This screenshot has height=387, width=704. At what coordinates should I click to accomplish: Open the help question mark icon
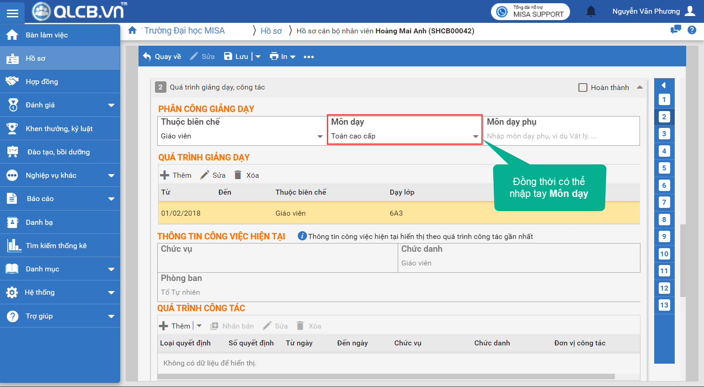coord(692,30)
